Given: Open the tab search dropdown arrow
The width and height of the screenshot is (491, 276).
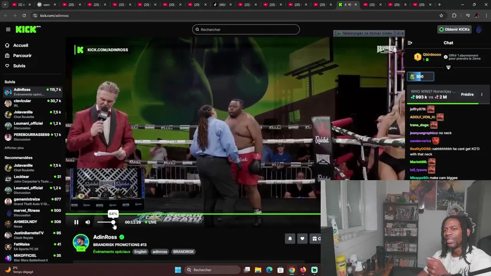Looking at the screenshot, I should [x=5, y=5].
